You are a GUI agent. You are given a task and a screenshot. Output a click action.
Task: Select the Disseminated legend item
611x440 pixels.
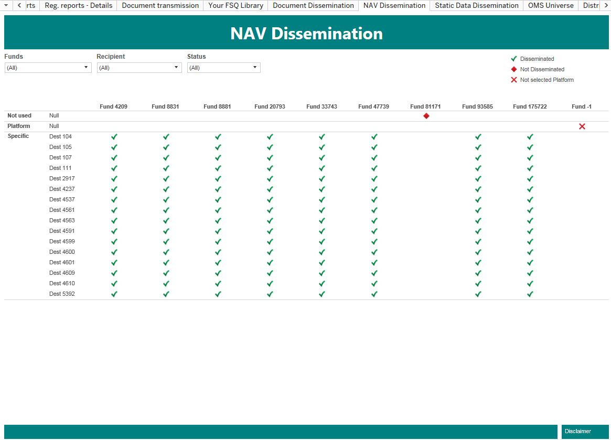click(x=537, y=59)
